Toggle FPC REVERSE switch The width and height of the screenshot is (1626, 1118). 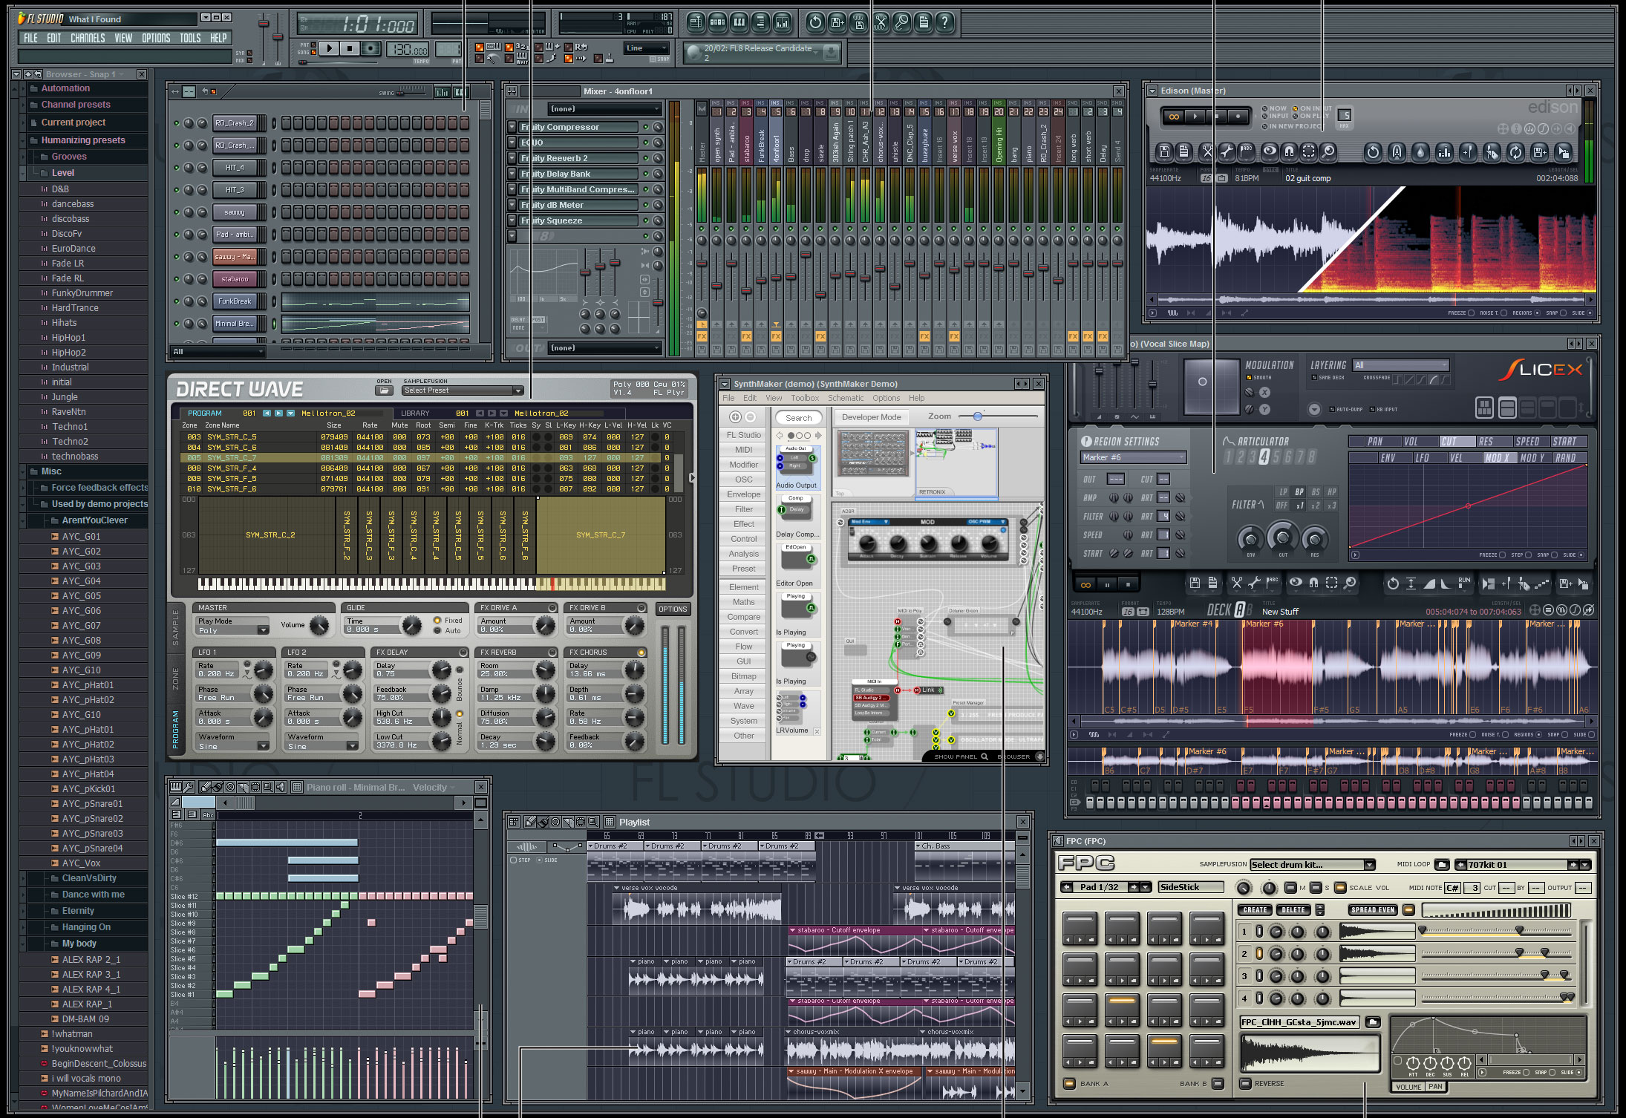[1245, 1083]
